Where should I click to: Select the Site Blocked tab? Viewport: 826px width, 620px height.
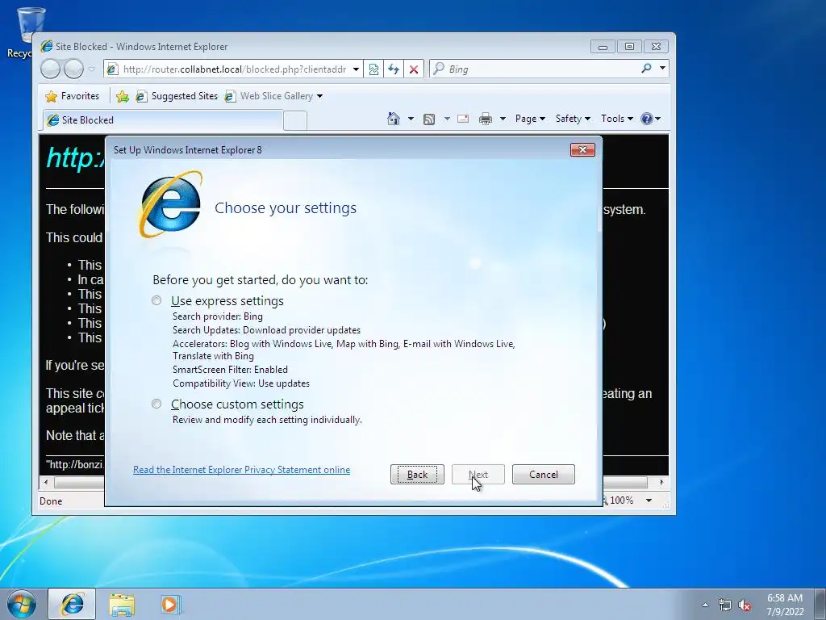tap(163, 120)
